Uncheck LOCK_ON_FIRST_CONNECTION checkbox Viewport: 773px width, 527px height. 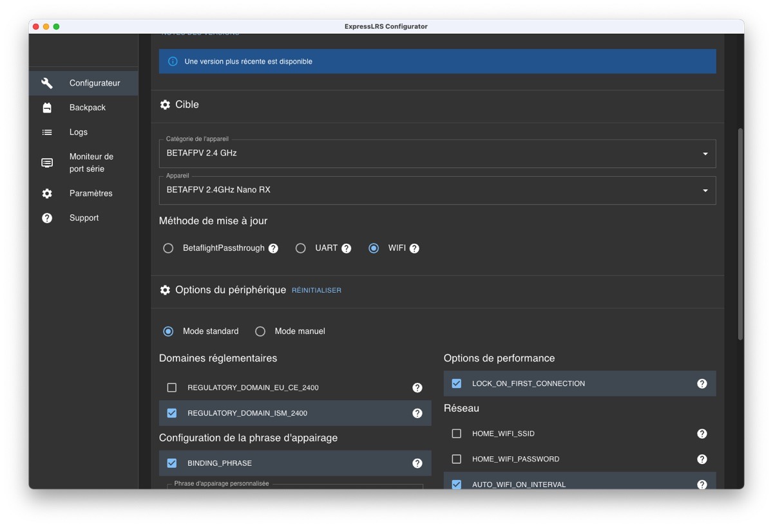(x=457, y=384)
